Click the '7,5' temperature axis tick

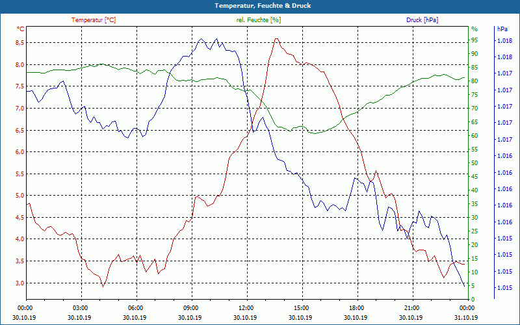[x=20, y=86]
